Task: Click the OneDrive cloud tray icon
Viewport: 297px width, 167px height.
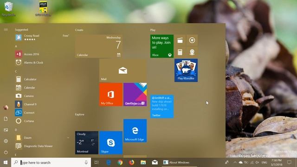Action: (x=240, y=162)
